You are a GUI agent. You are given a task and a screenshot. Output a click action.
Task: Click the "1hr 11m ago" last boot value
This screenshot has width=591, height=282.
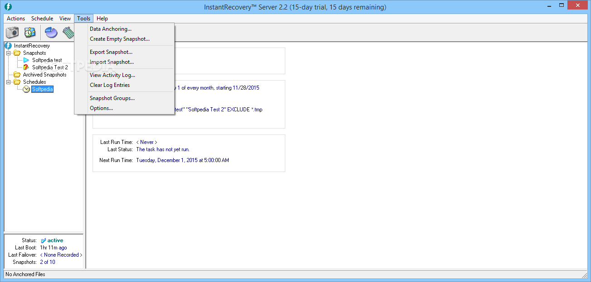54,248
